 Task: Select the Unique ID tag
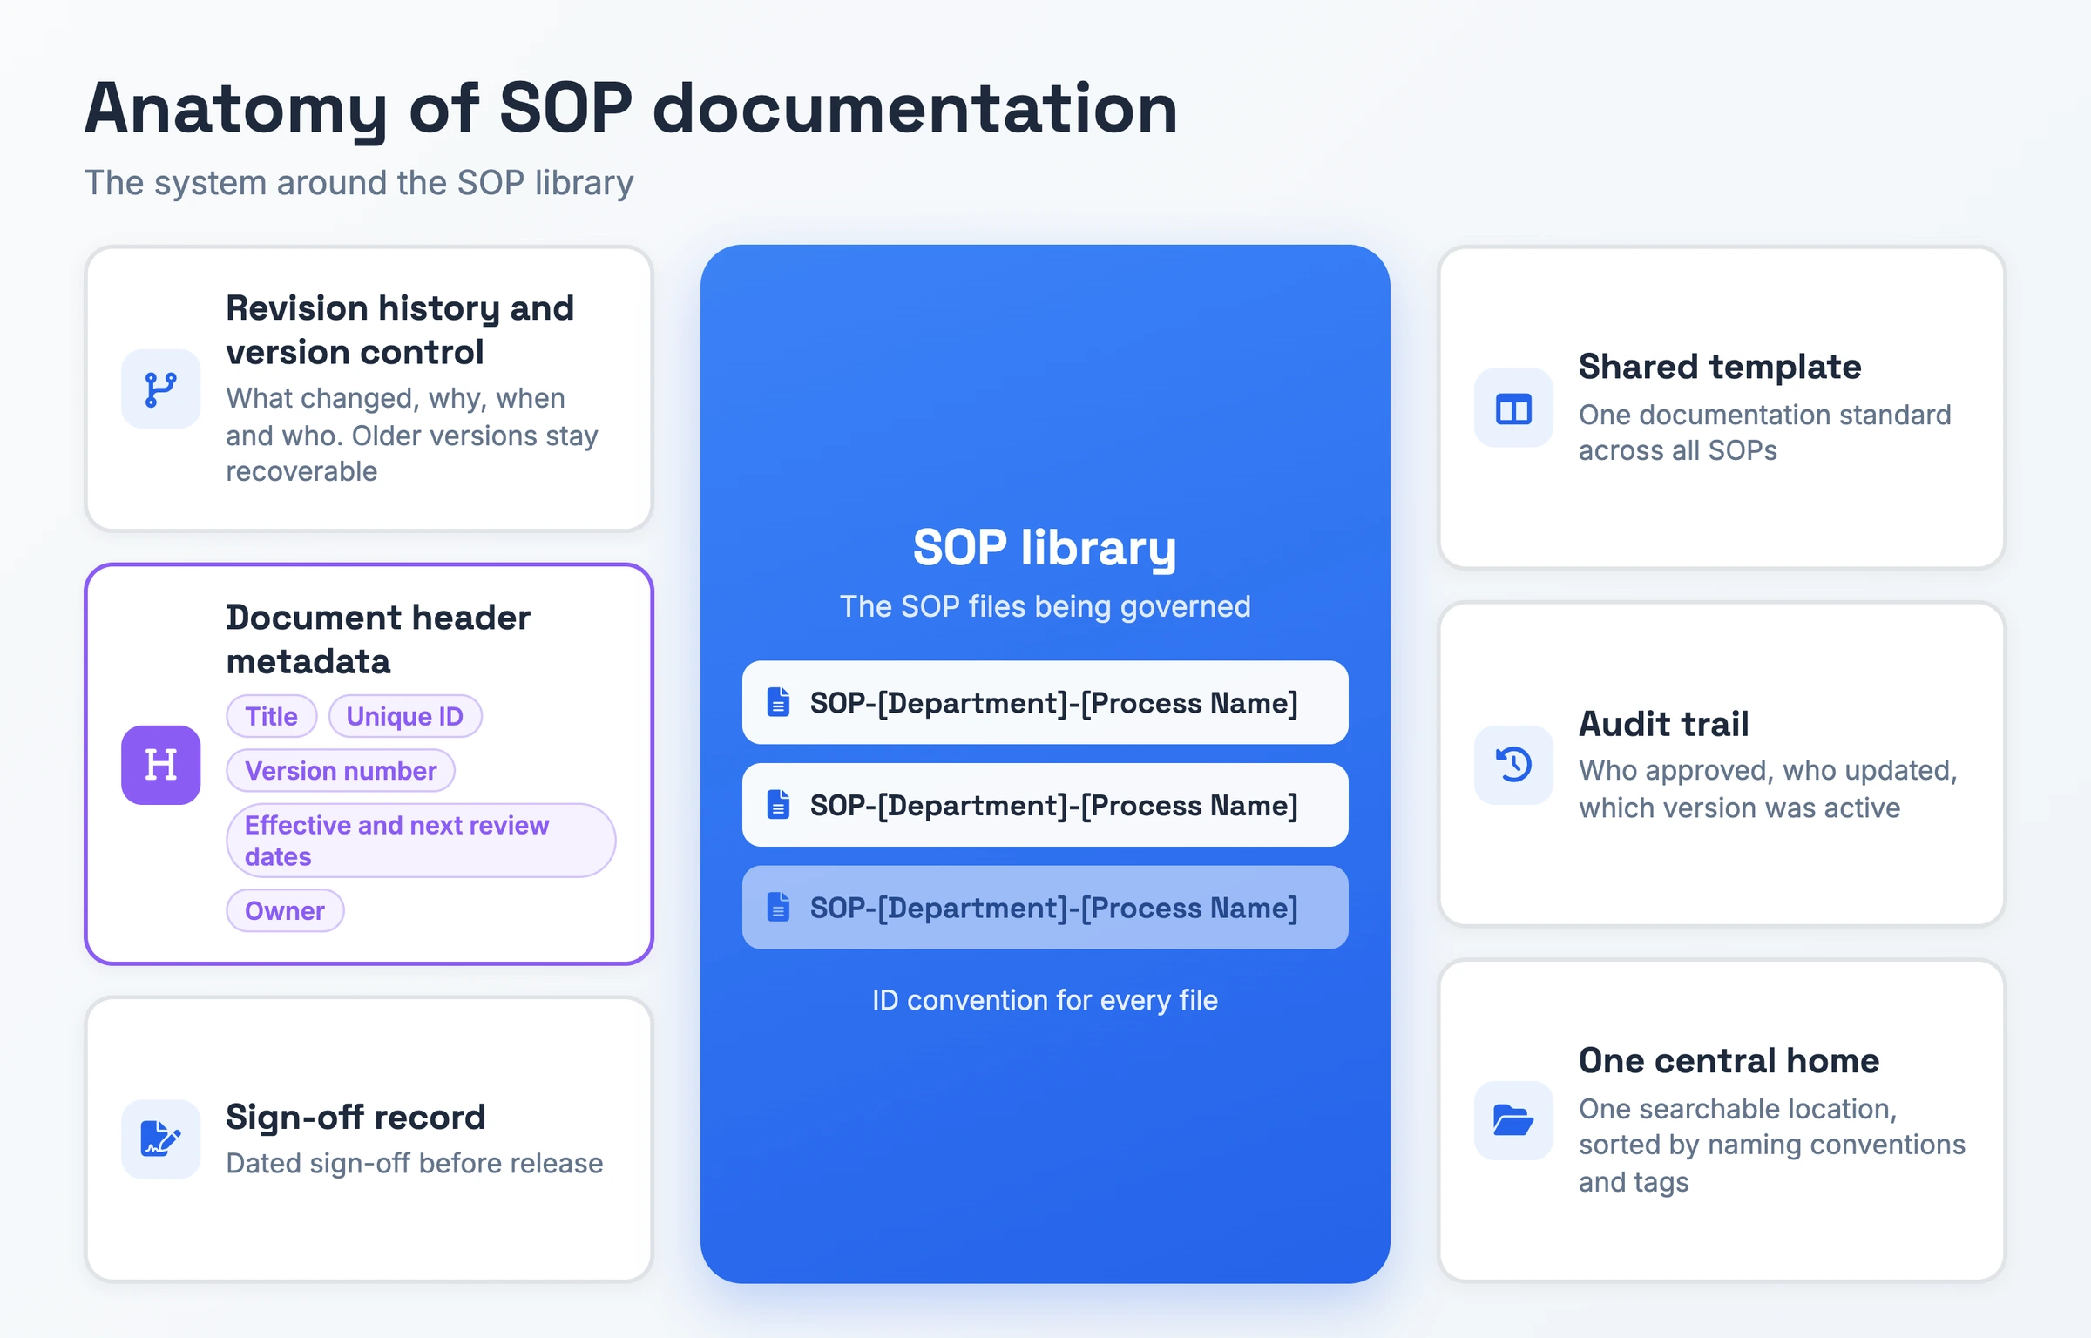404,716
